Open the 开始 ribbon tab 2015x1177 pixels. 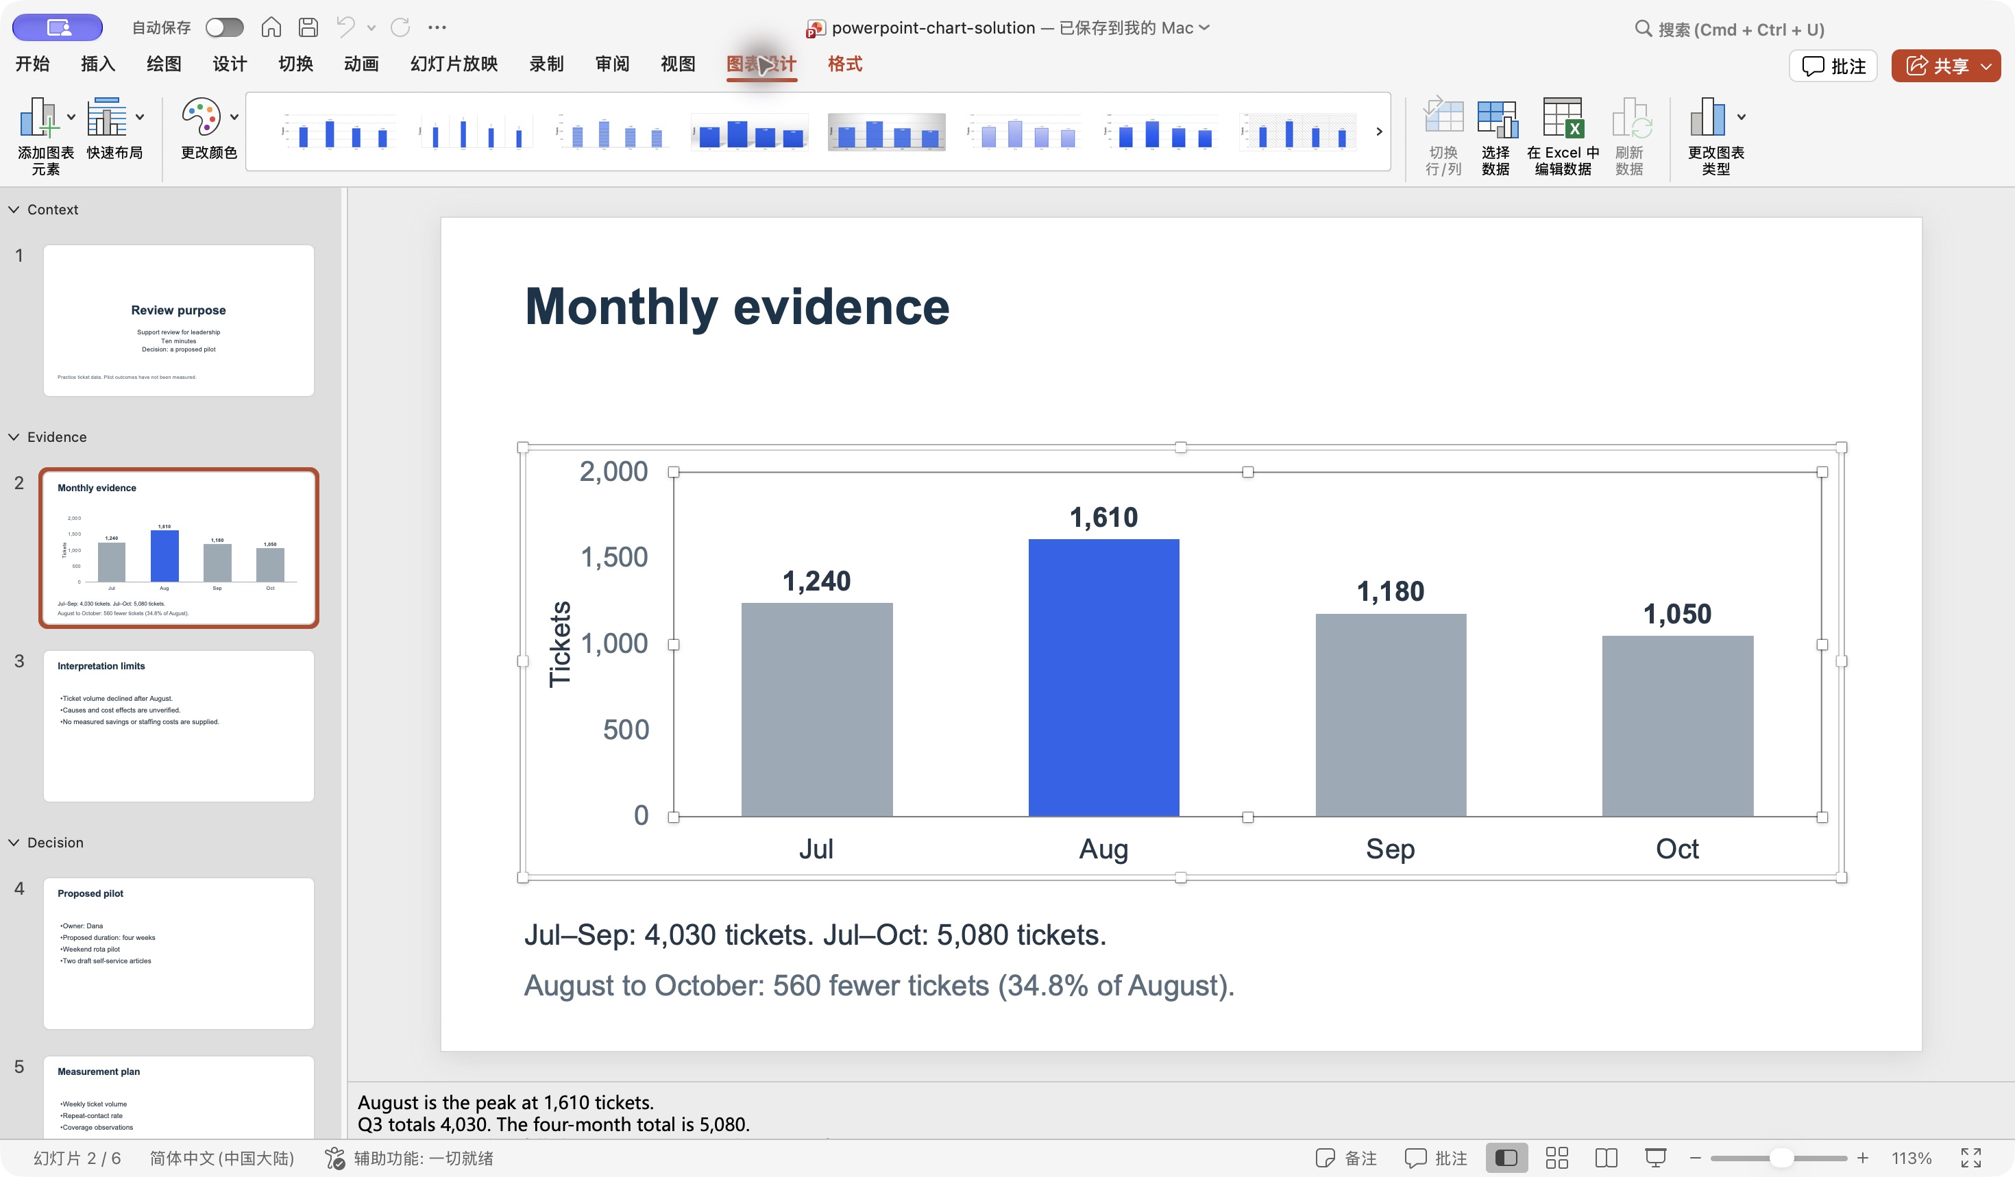pyautogui.click(x=32, y=64)
